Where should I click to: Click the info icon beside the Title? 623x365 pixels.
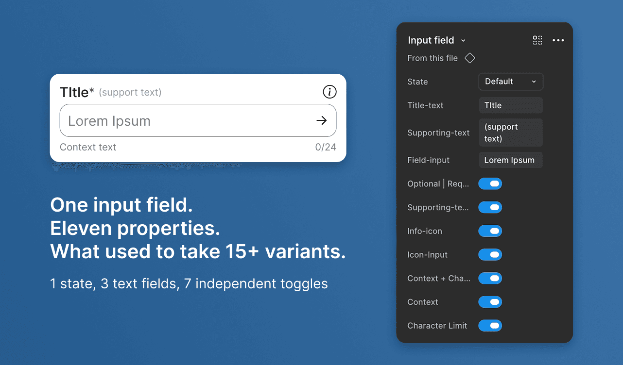329,92
